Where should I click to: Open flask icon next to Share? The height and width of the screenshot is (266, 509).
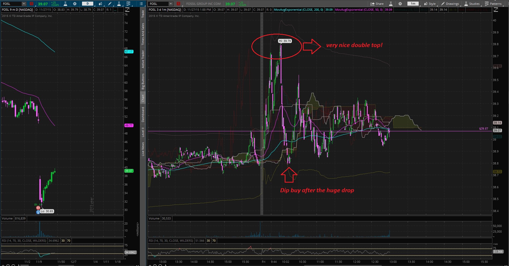pos(391,4)
